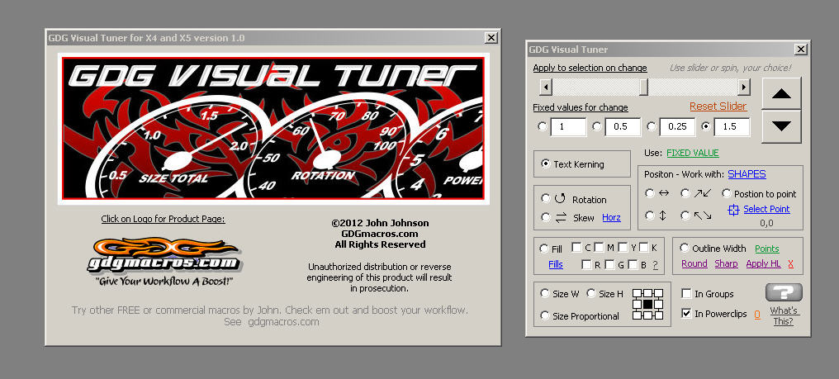Click the big question mark help button
This screenshot has height=379, width=839.
tap(784, 292)
